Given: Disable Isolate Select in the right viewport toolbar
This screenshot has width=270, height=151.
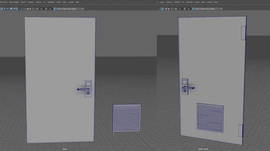Looking at the screenshot, I should pyautogui.click(x=162, y=9).
